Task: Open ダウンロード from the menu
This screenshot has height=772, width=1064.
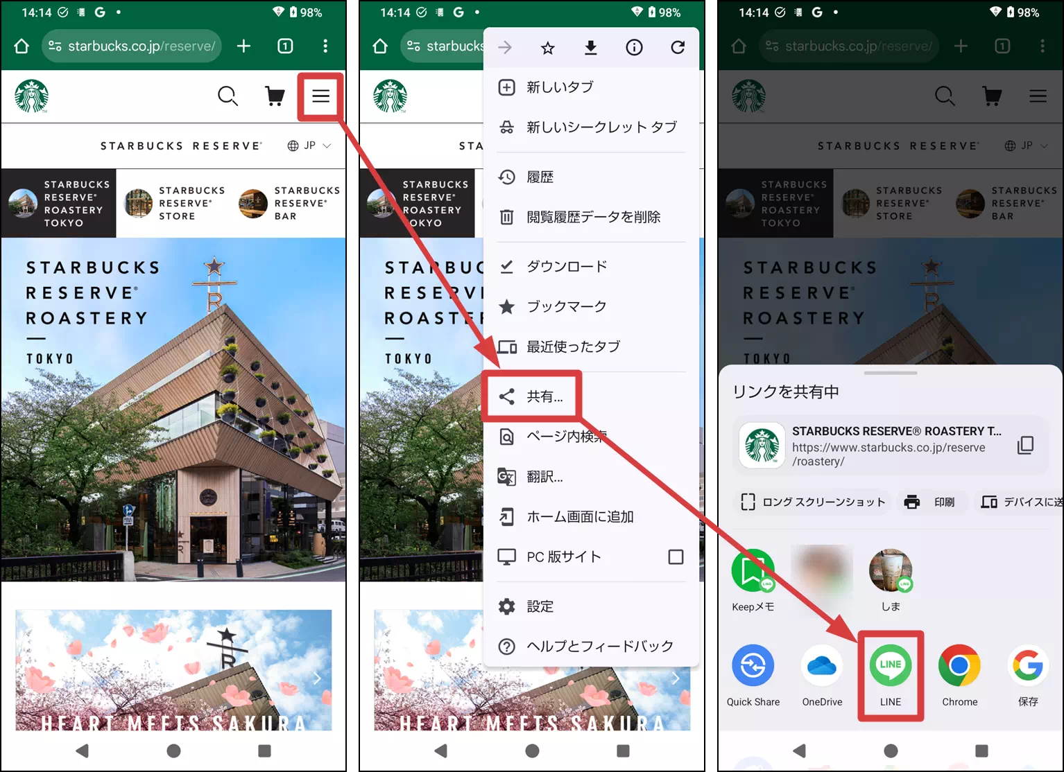Action: [591, 267]
